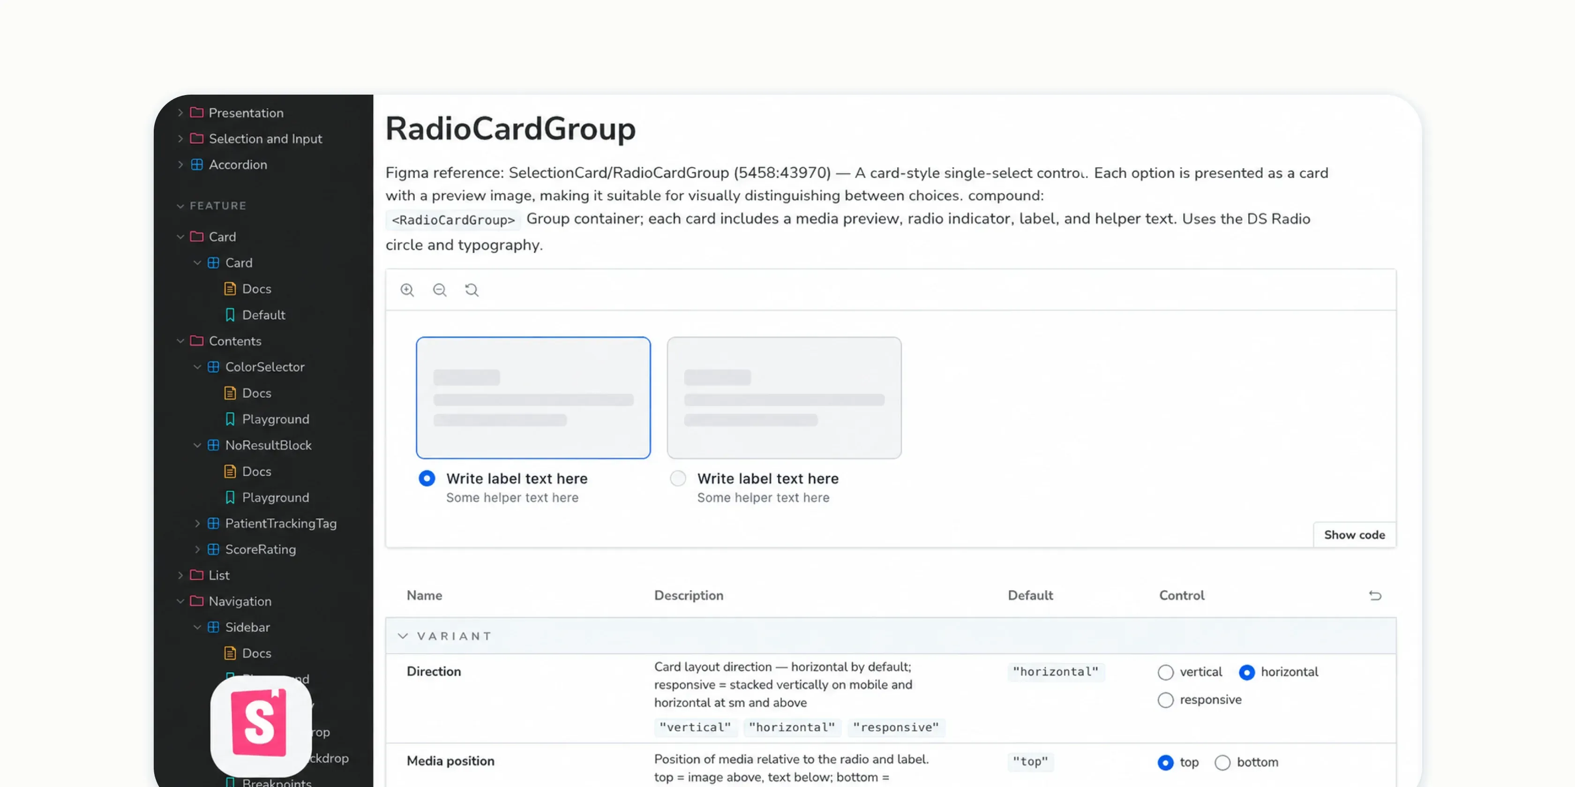Open the Default story under Card
The width and height of the screenshot is (1575, 787).
coord(263,315)
